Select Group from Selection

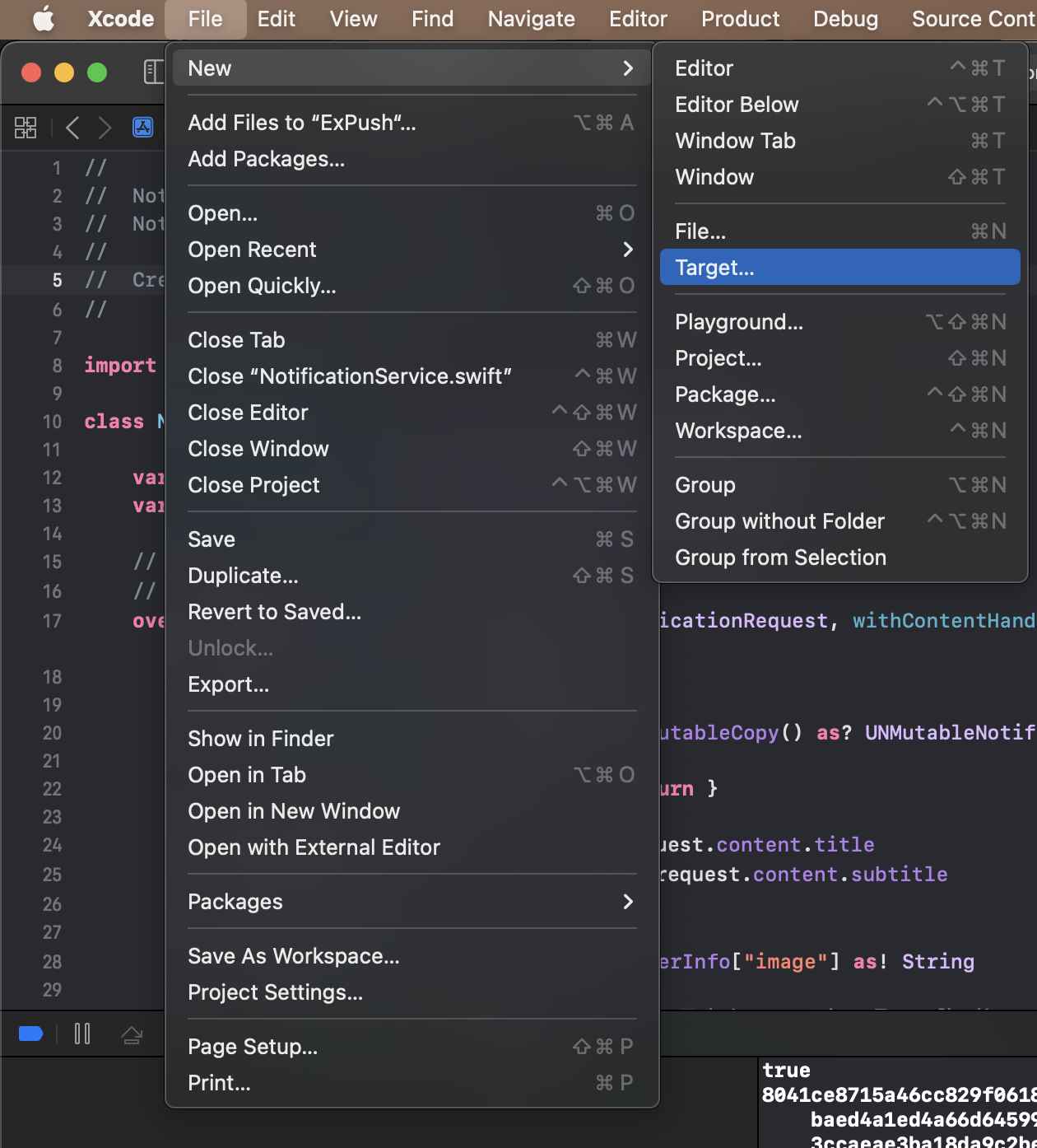point(840,558)
